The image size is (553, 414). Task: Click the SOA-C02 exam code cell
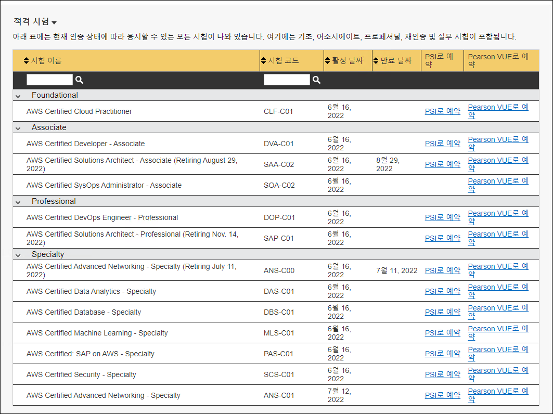[x=279, y=186]
